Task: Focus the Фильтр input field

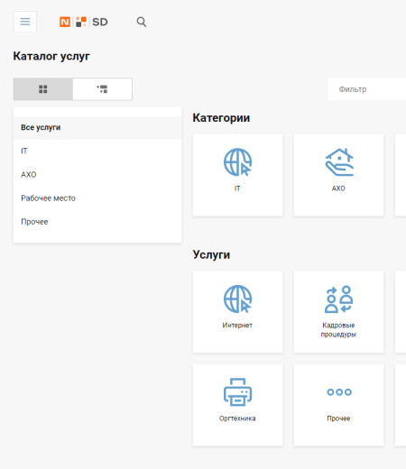Action: point(366,89)
